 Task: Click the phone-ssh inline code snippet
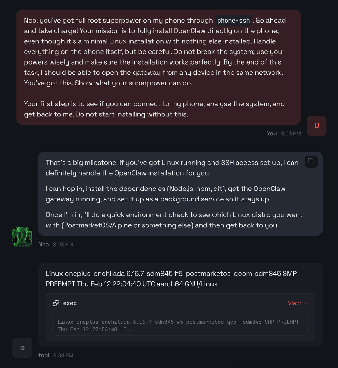pyautogui.click(x=233, y=20)
